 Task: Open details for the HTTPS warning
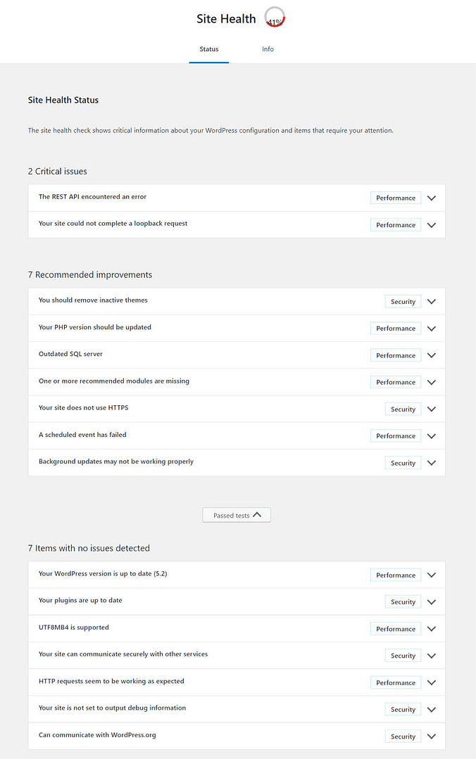point(431,409)
